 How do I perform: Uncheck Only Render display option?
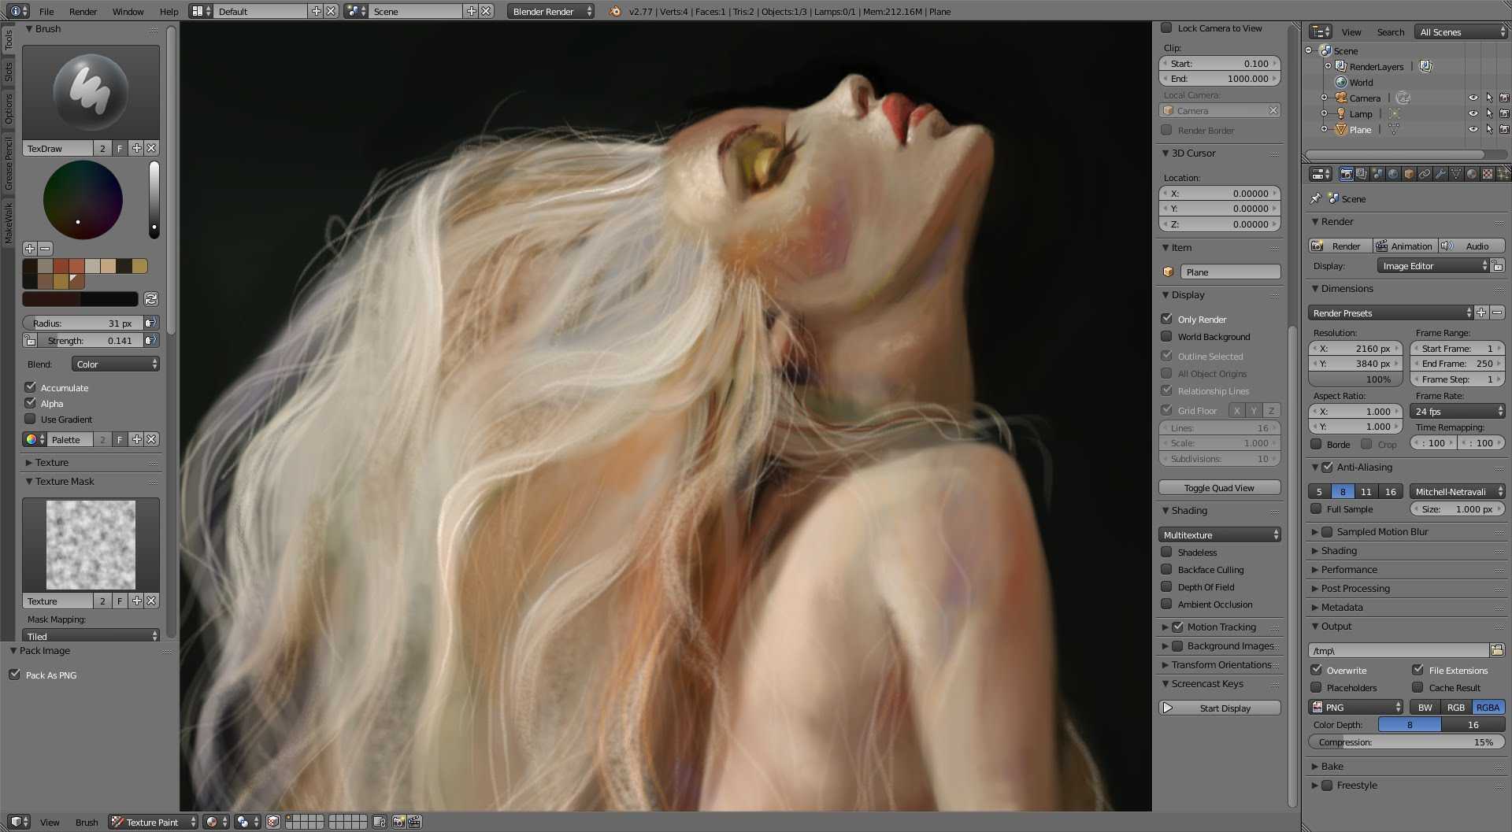pyautogui.click(x=1167, y=319)
